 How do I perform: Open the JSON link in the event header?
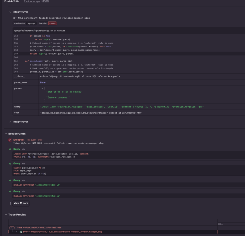point(46,1)
